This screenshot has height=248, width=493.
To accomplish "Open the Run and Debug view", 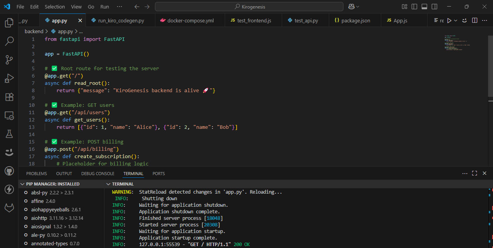I will coord(9,78).
